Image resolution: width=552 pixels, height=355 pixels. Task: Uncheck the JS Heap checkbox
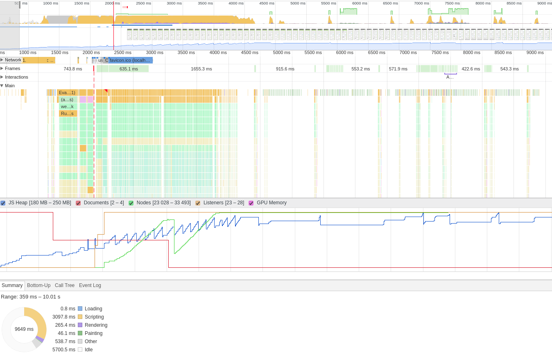pos(4,203)
